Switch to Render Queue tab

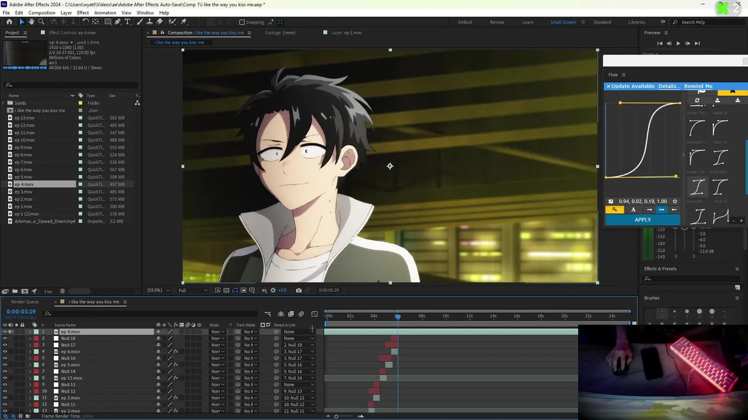point(25,302)
